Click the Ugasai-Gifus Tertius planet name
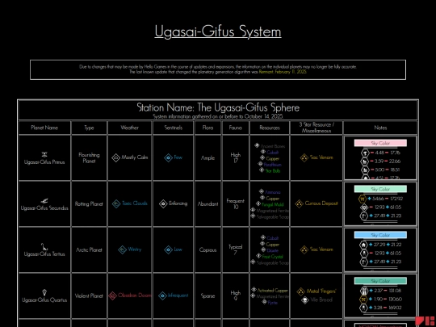The height and width of the screenshot is (327, 436). 44,254
